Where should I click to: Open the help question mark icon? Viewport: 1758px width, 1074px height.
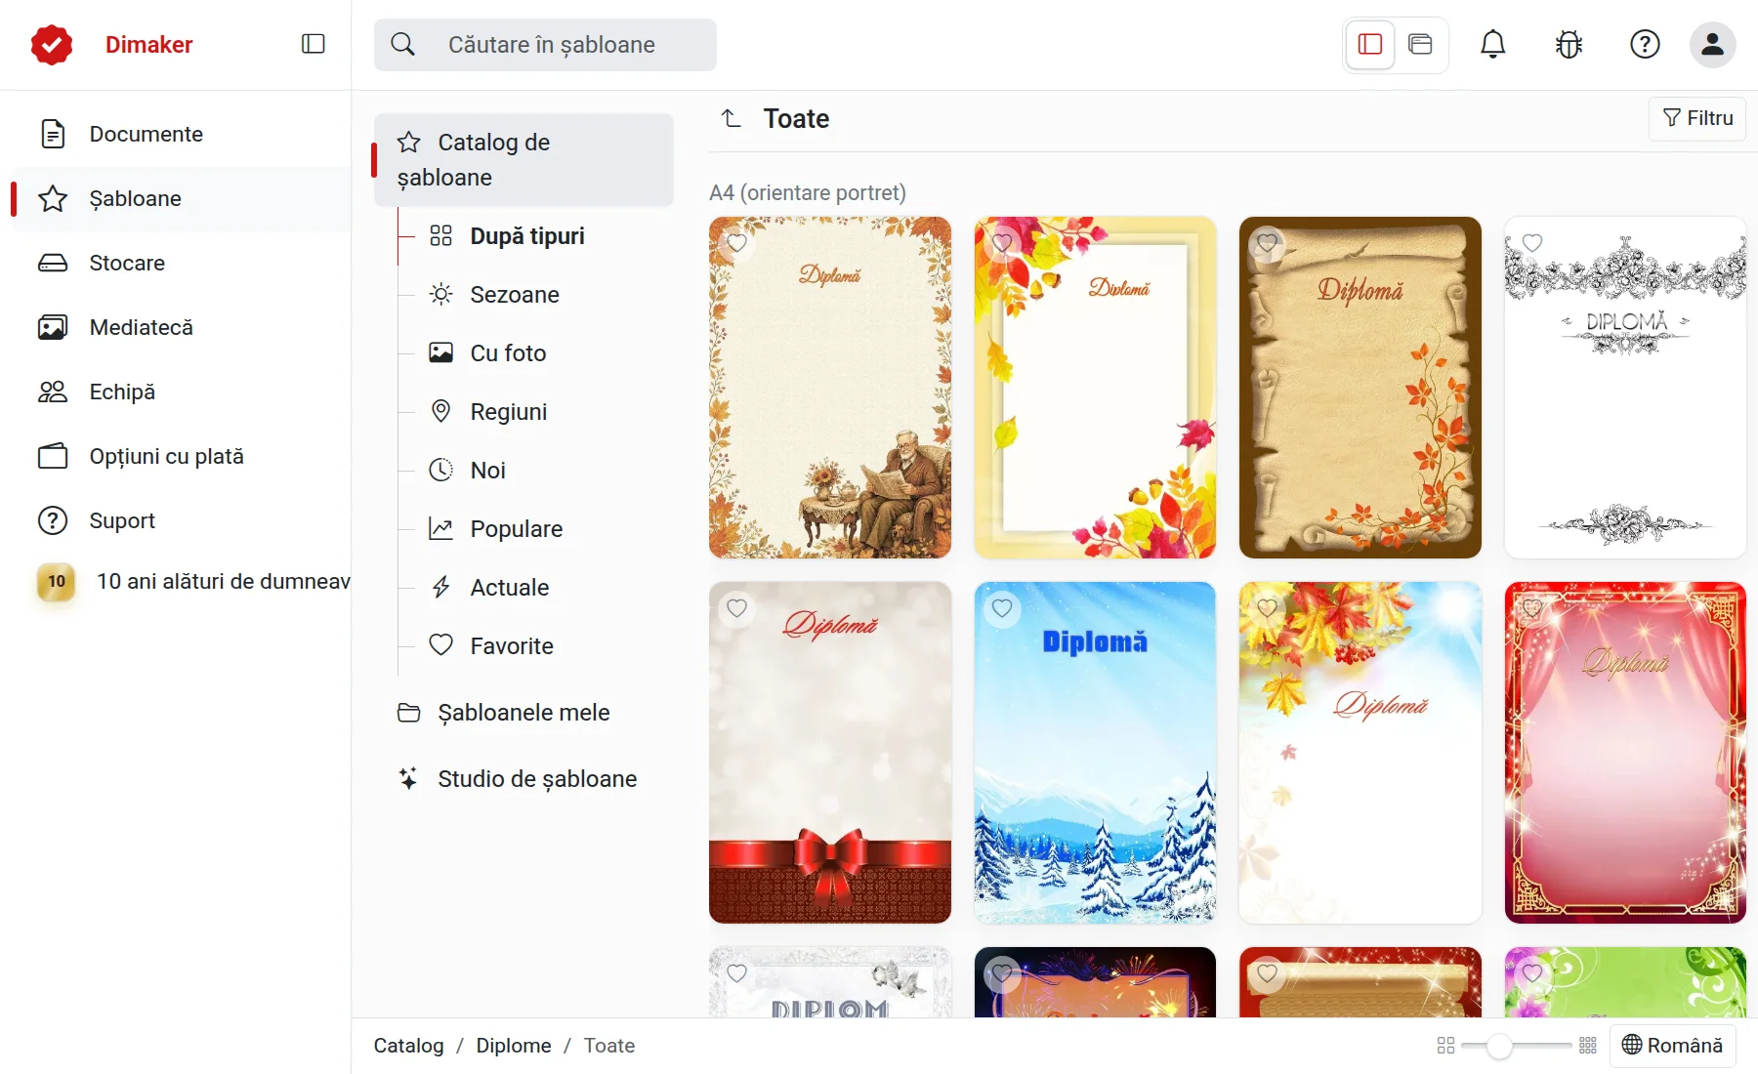tap(1645, 44)
